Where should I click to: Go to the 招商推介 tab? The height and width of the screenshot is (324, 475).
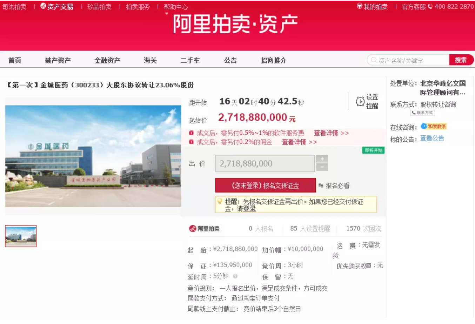pos(274,60)
